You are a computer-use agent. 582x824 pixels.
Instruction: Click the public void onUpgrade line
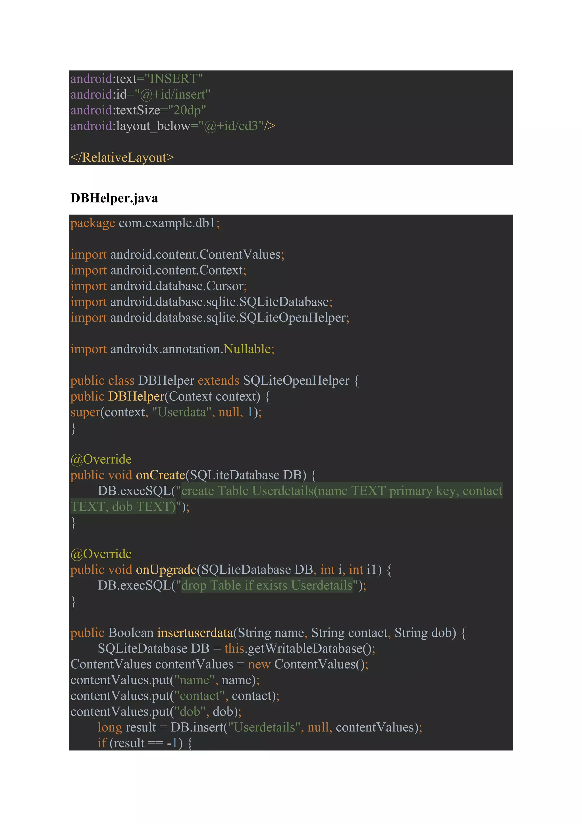point(231,570)
